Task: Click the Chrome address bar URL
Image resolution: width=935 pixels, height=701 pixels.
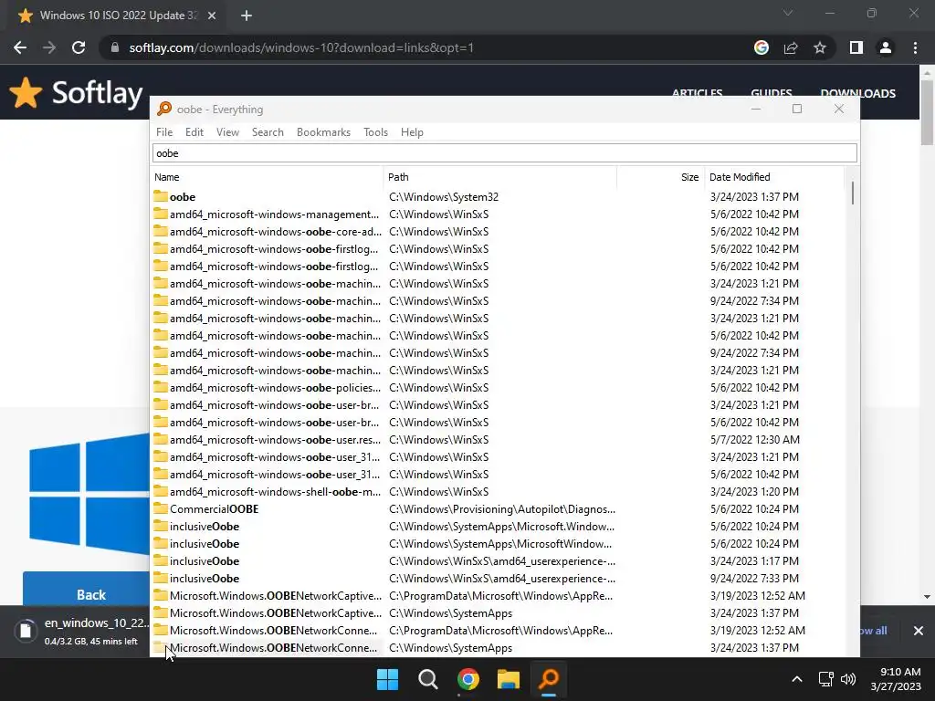Action: 301,47
